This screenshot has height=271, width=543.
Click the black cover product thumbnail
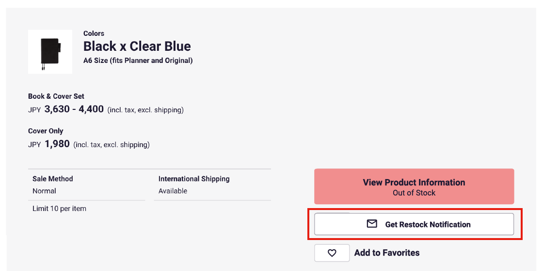(50, 52)
